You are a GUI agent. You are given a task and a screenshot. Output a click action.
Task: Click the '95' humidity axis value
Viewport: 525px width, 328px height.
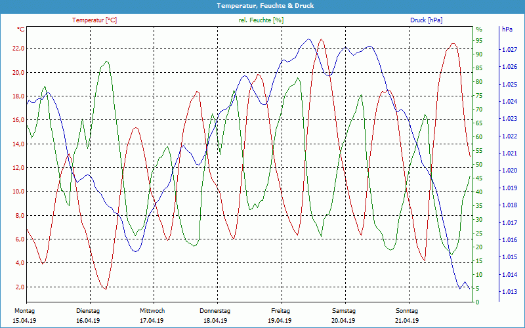(479, 41)
